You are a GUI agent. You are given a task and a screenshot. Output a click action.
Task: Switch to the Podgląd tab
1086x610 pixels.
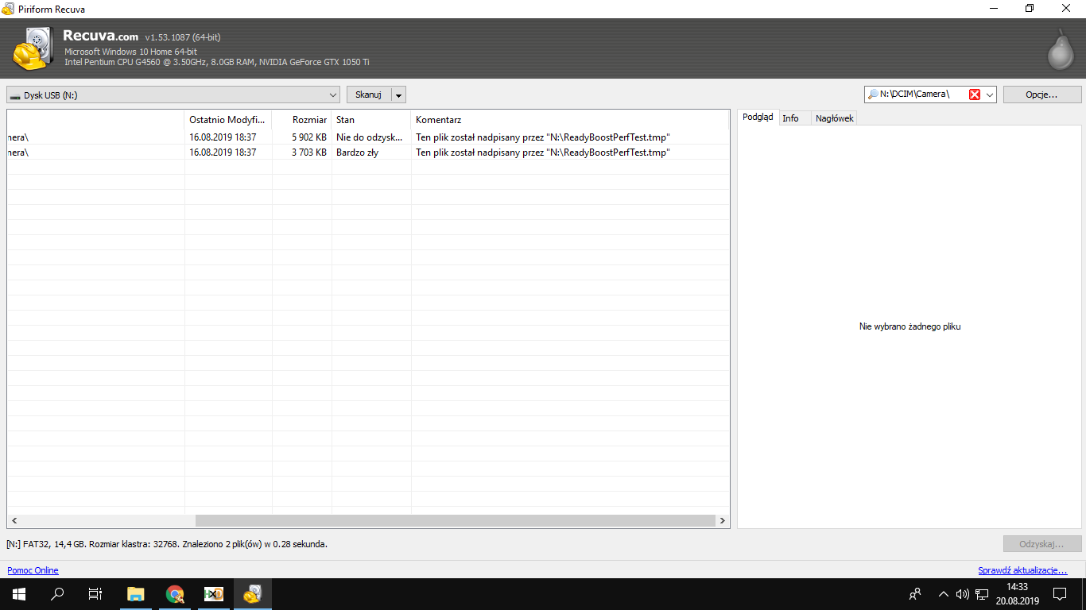point(758,118)
